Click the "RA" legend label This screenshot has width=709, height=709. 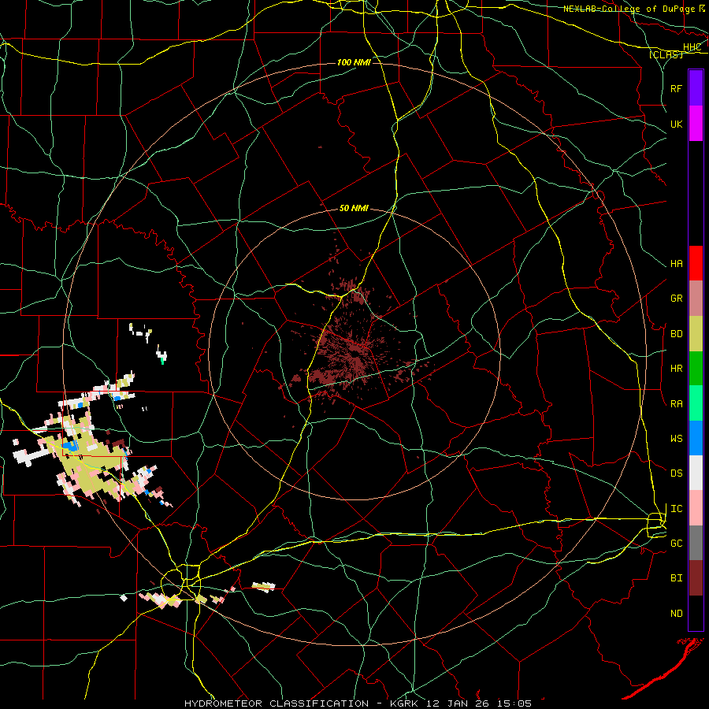pyautogui.click(x=676, y=404)
